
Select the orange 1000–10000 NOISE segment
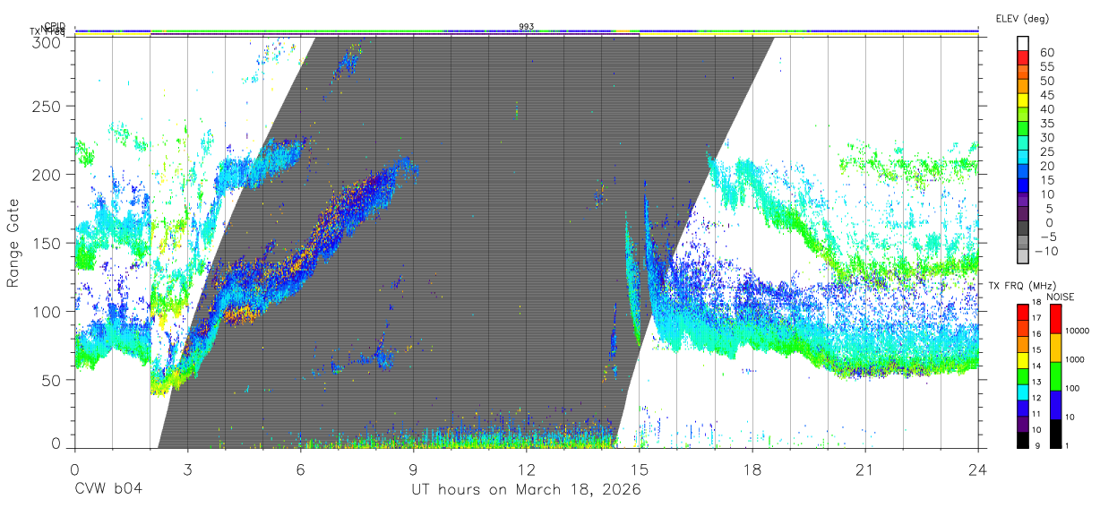pyautogui.click(x=1054, y=348)
